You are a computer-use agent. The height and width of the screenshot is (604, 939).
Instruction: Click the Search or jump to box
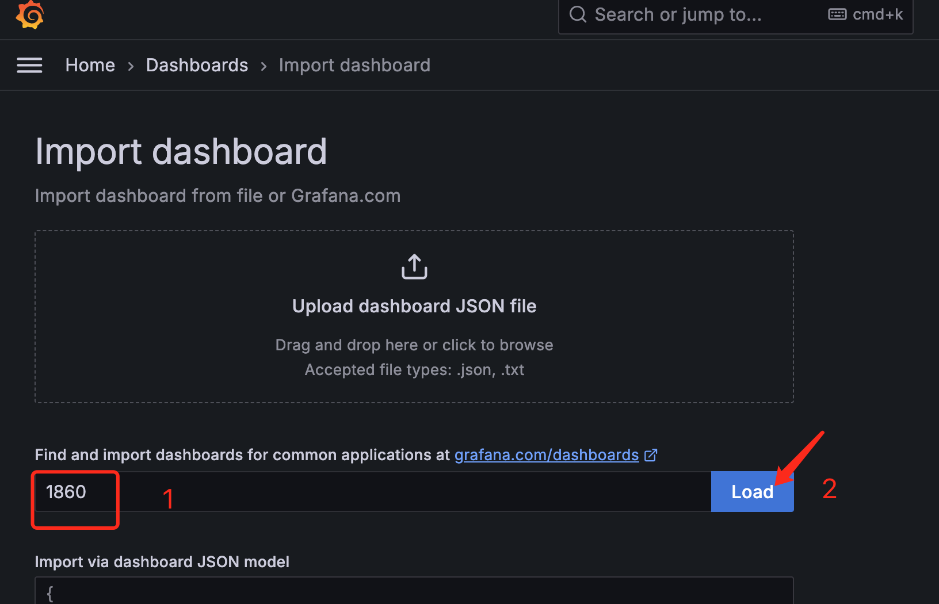736,16
